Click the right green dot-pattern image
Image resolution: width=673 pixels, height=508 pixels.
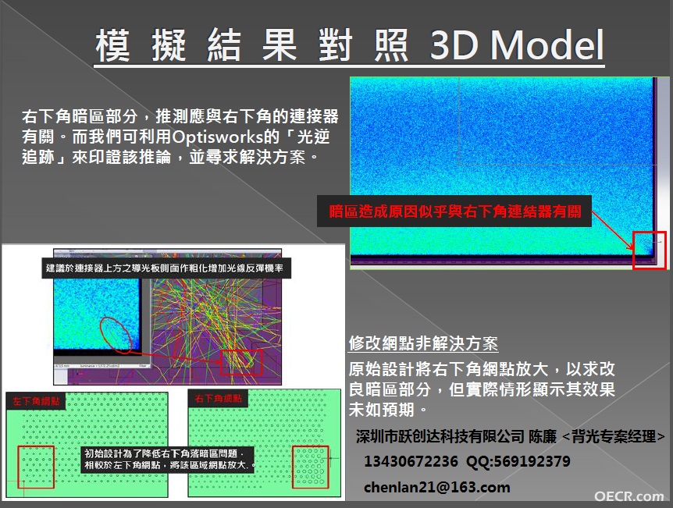click(265, 443)
